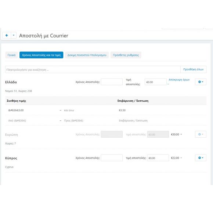This screenshot has width=213, height=213.
Task: Click the Προσθήκη όλων button
Action: click(193, 69)
